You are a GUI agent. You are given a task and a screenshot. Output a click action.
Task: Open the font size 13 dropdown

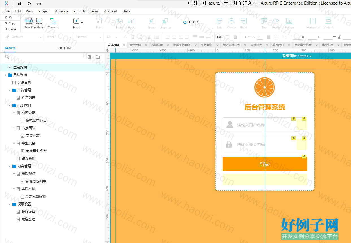pos(112,37)
